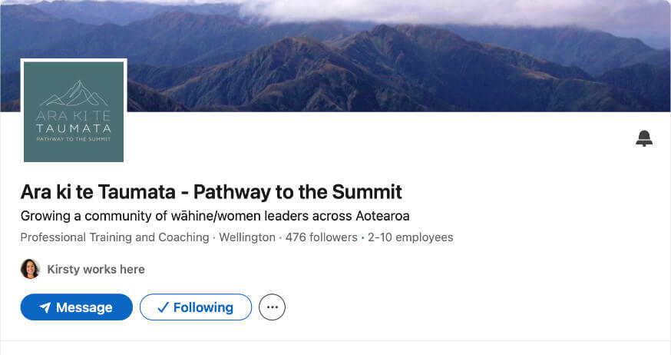This screenshot has height=355, width=671.
Task: Click the checkmark icon on Following
Action: click(x=163, y=307)
